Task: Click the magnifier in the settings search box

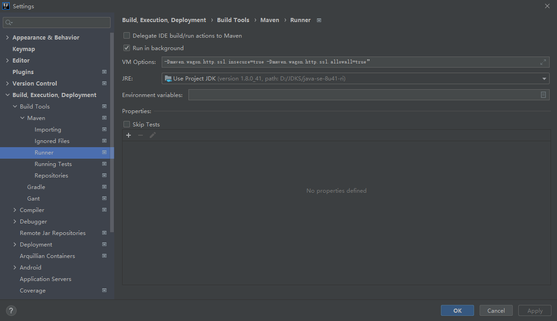Action: 8,22
